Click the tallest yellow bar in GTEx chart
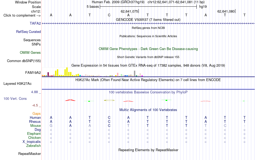 (67, 72)
